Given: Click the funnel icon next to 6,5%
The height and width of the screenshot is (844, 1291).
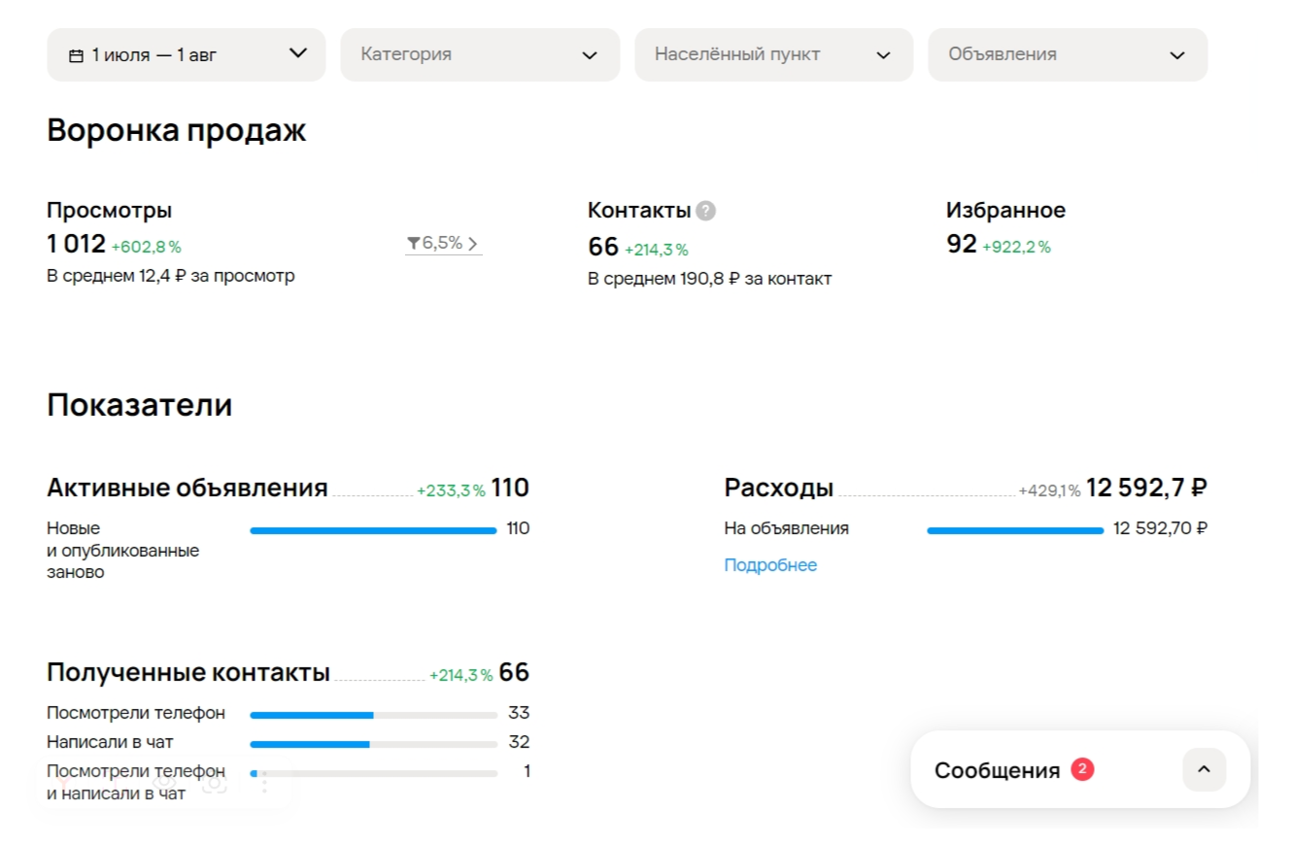Looking at the screenshot, I should click(413, 243).
